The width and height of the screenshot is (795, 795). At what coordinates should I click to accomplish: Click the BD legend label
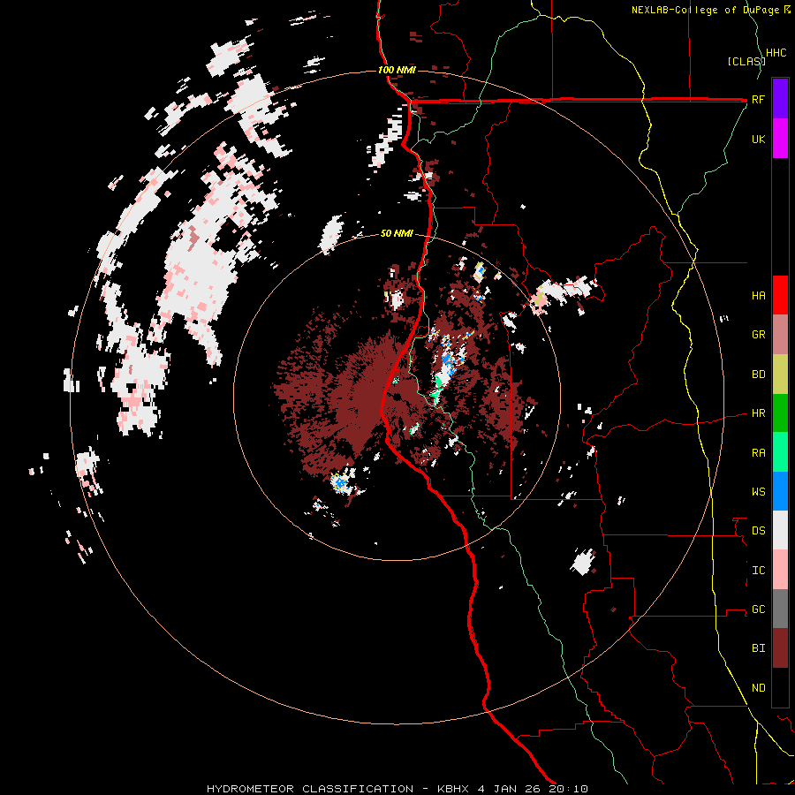pos(758,375)
